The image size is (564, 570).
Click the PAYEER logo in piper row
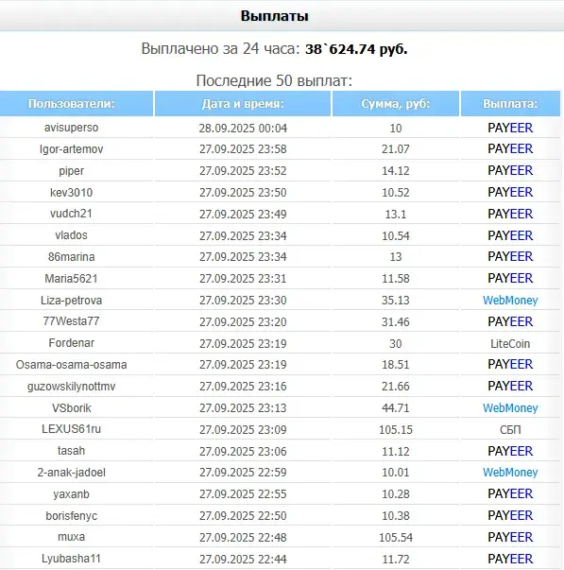tap(510, 170)
